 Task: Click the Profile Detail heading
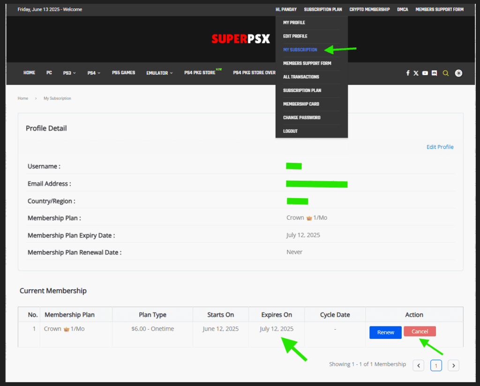pyautogui.click(x=46, y=128)
